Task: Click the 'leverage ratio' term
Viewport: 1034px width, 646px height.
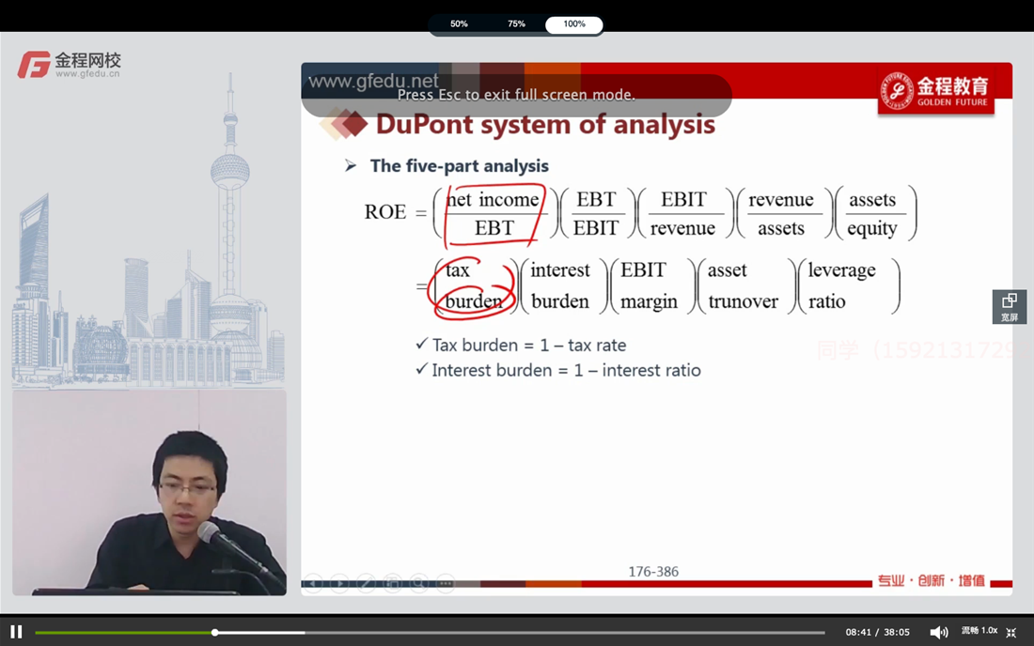Action: tap(841, 285)
